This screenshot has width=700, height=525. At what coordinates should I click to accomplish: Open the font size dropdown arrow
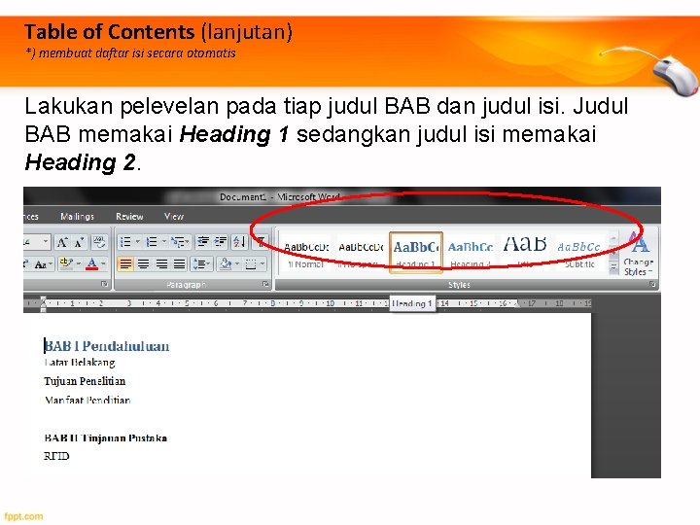pos(46,242)
